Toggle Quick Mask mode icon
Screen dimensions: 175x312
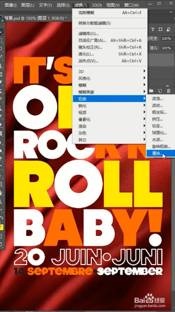pos(1,236)
